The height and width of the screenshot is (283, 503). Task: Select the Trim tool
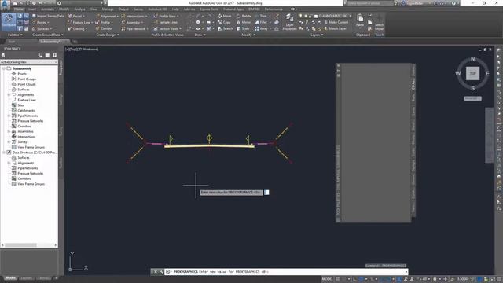pos(262,16)
